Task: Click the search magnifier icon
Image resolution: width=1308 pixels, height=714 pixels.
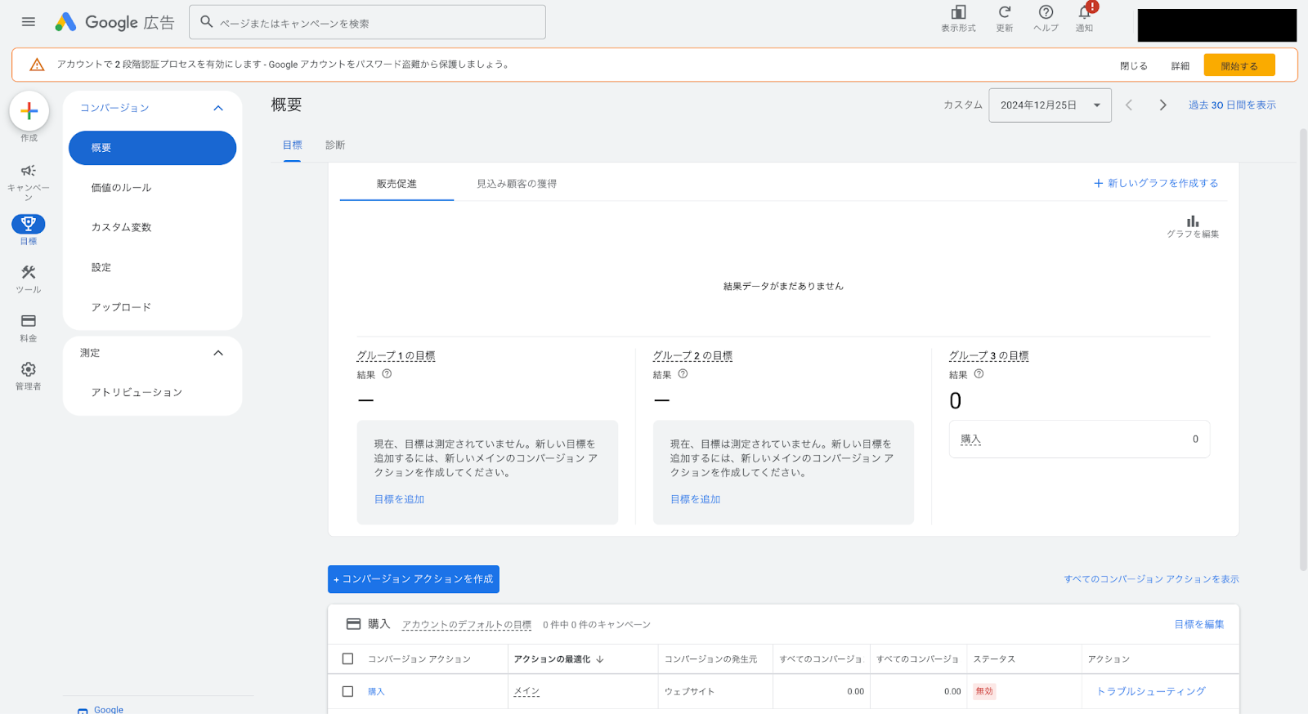Action: [x=207, y=22]
